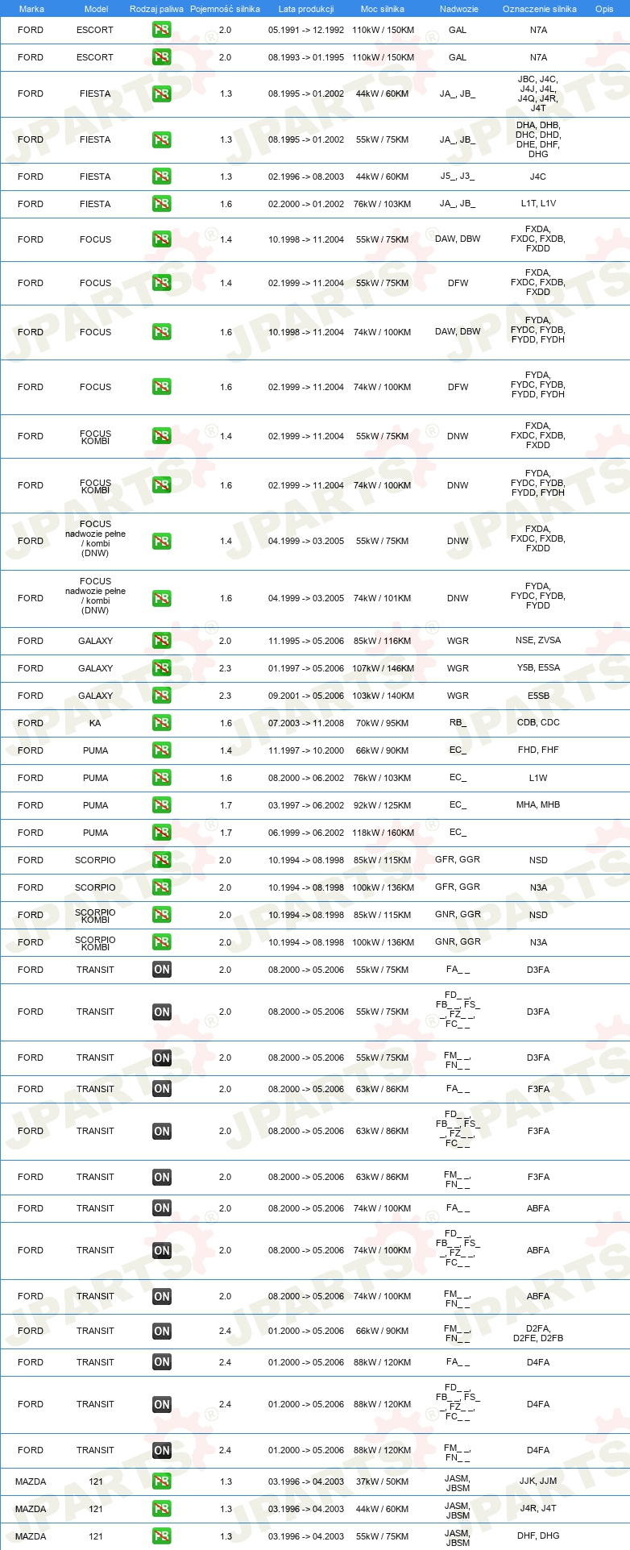The height and width of the screenshot is (1550, 630).
Task: Click PB icon in Focus DFW 1.4 row
Action: (x=162, y=283)
